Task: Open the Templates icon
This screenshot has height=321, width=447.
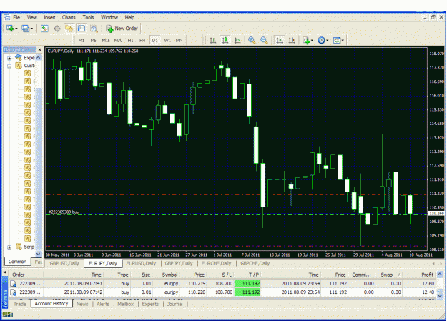Action: click(x=337, y=41)
